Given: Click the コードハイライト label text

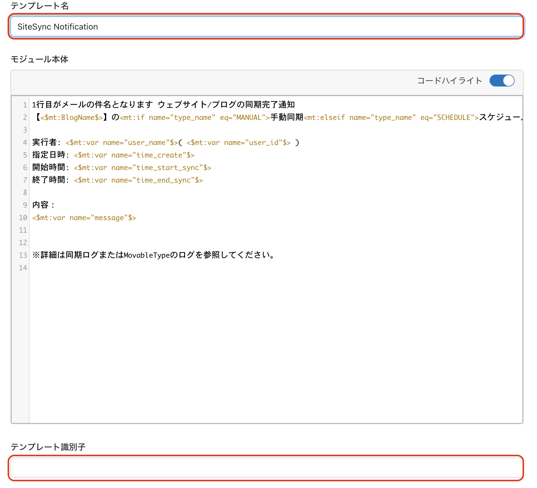Looking at the screenshot, I should pos(450,81).
